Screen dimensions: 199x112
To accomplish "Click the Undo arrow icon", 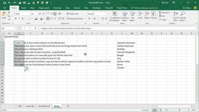I will 9,3.
